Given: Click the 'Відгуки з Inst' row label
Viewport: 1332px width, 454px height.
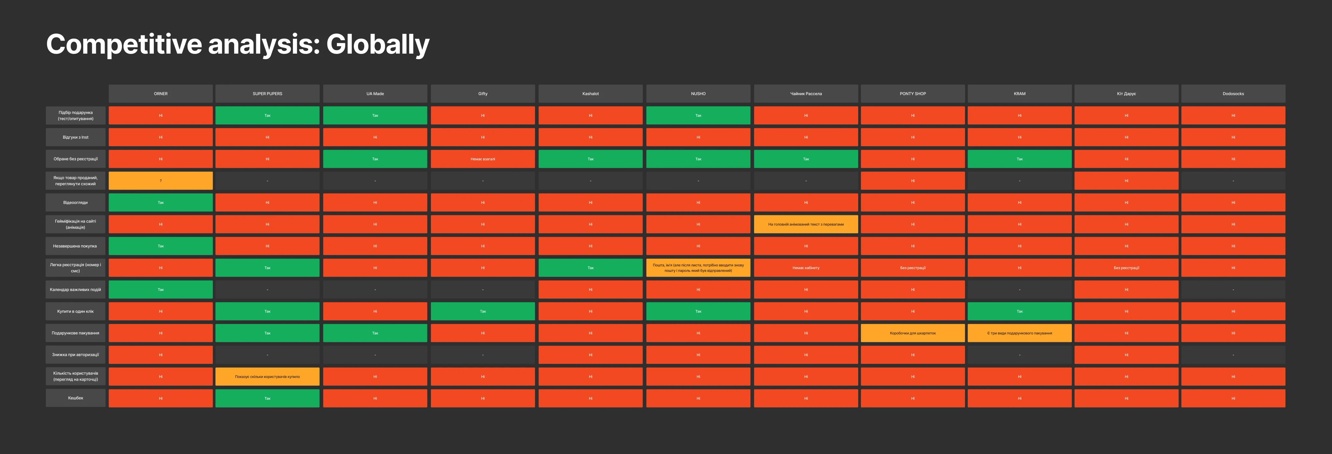Looking at the screenshot, I should coord(75,137).
